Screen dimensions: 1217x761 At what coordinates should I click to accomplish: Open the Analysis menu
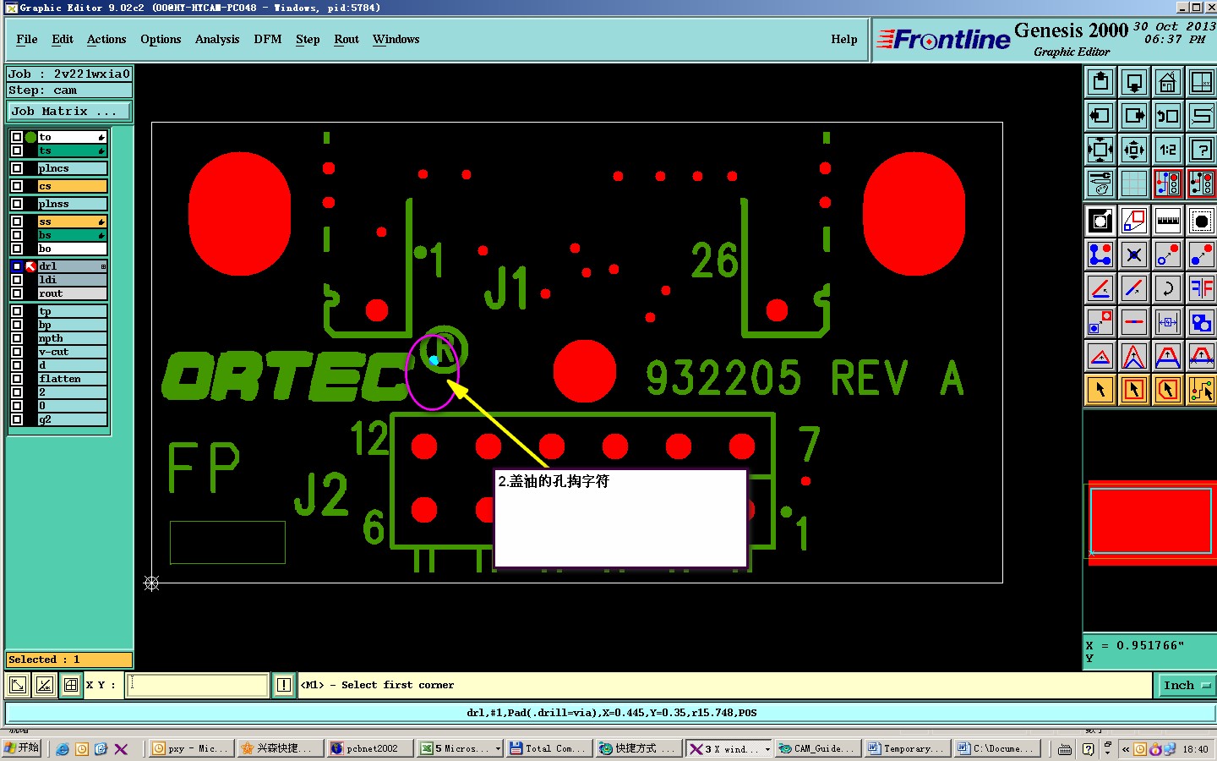coord(217,39)
